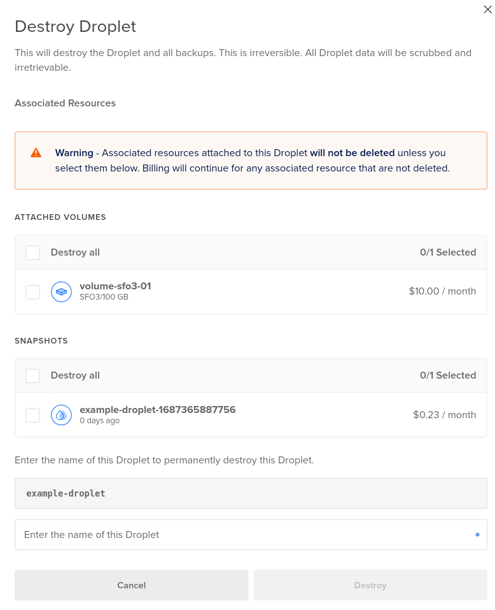Screen dimensions: 495x610
Task: Click the example-droplet name code box
Action: tap(251, 493)
